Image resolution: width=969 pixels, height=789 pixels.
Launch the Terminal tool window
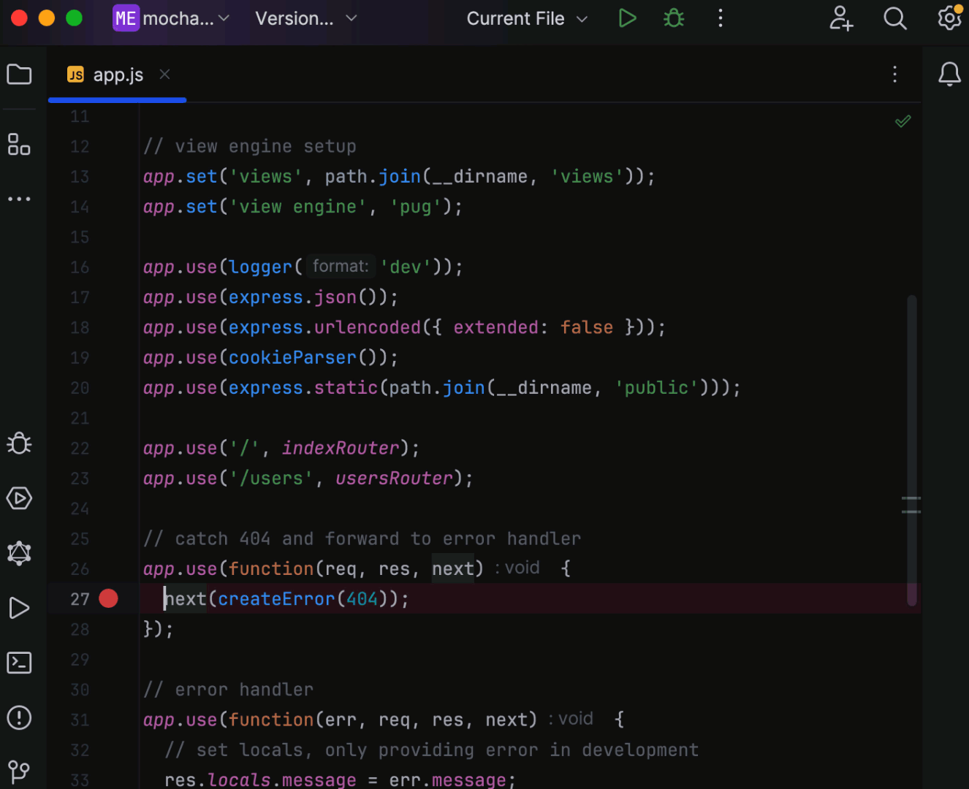click(x=19, y=663)
